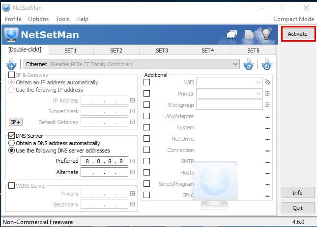Click the get-current icon next to Preferred DNS
The height and width of the screenshot is (227, 317).
pyautogui.click(x=133, y=161)
